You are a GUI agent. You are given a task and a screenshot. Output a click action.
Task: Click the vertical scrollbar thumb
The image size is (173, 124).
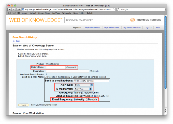165,52
